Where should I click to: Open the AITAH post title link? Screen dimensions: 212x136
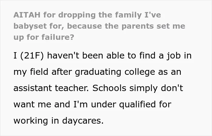[99, 26]
